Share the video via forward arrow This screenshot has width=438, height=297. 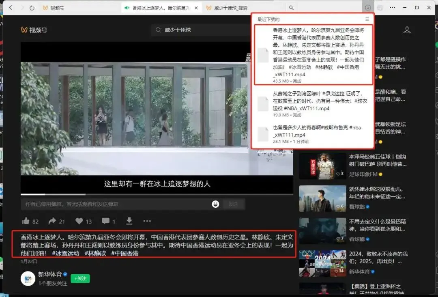(52, 221)
